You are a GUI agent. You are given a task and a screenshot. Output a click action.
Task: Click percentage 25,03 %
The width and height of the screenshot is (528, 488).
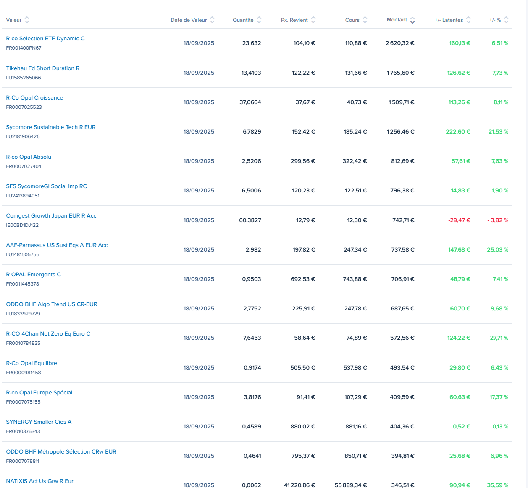pos(498,249)
